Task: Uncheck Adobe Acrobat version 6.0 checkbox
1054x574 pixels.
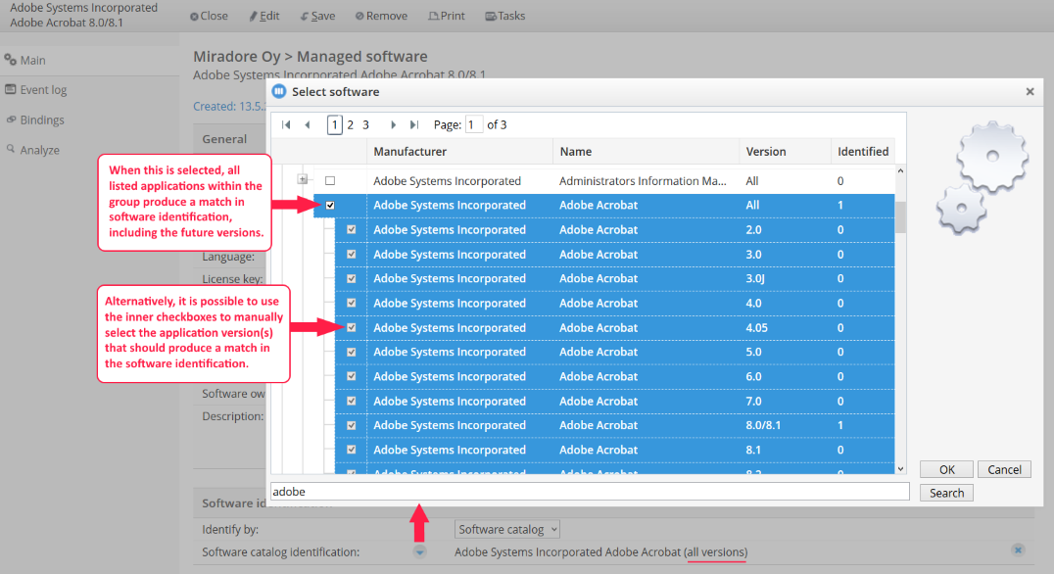Action: pos(352,376)
